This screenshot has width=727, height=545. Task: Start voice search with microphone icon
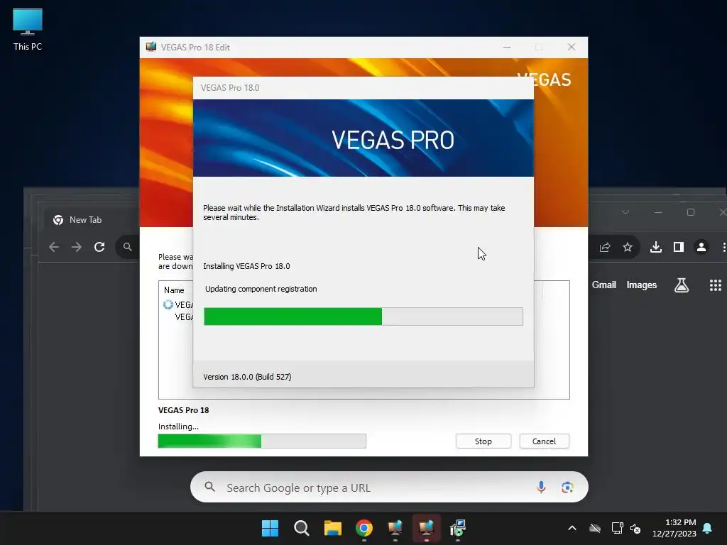[x=540, y=487]
